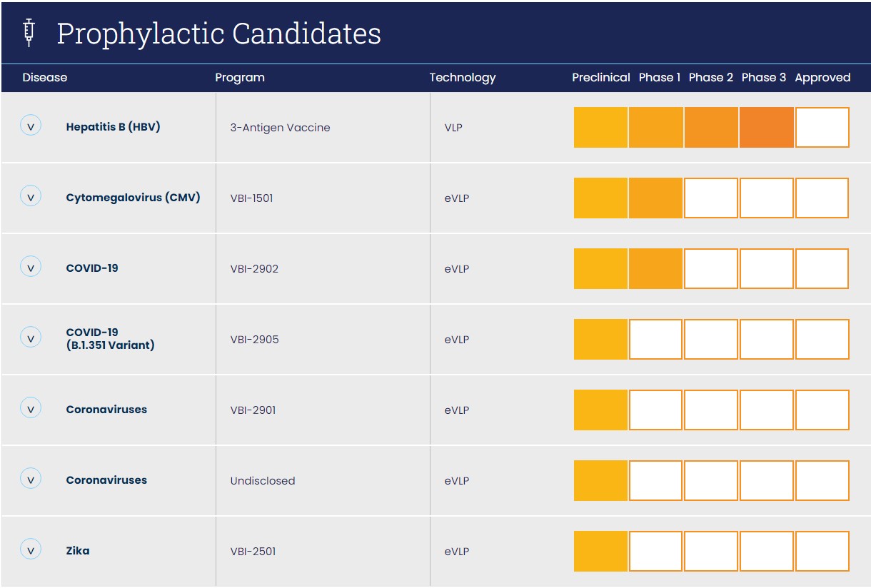Image resolution: width=871 pixels, height=588 pixels.
Task: Expand the Coronaviruses Undisclosed row chevron
Action: click(x=31, y=480)
